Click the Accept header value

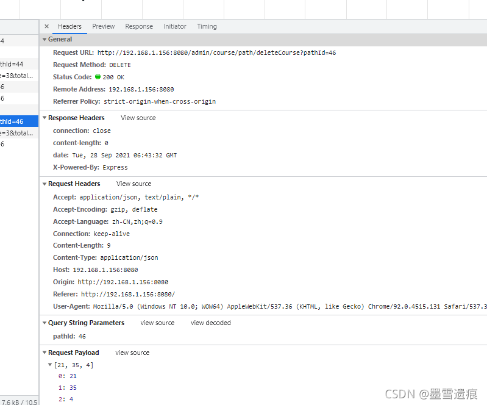tap(139, 198)
